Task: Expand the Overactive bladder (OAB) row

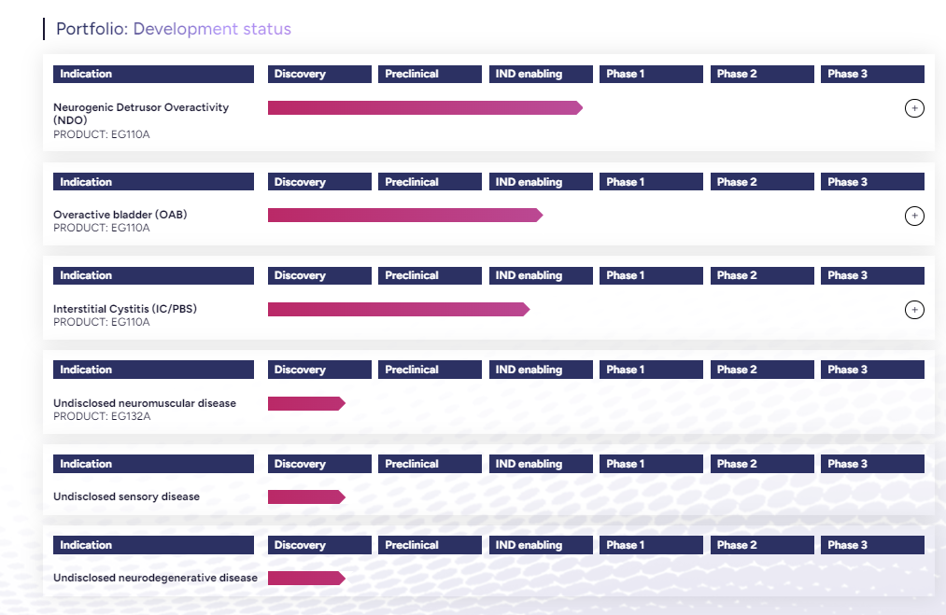Action: coord(914,217)
